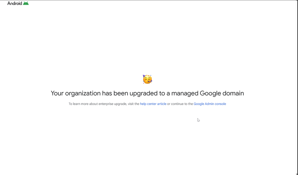298x175 pixels.
Task: Click the word "organization" in the headline
Action: click(x=83, y=93)
